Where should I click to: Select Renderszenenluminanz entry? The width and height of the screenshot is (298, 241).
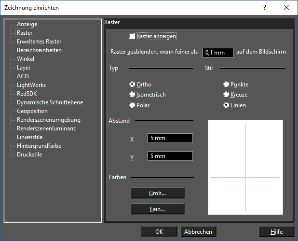click(46, 128)
